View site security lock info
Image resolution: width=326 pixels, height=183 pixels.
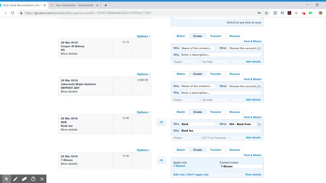tap(21, 13)
